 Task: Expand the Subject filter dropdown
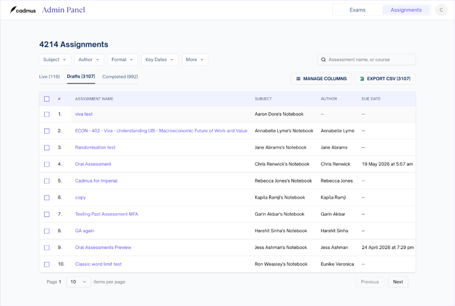(55, 60)
